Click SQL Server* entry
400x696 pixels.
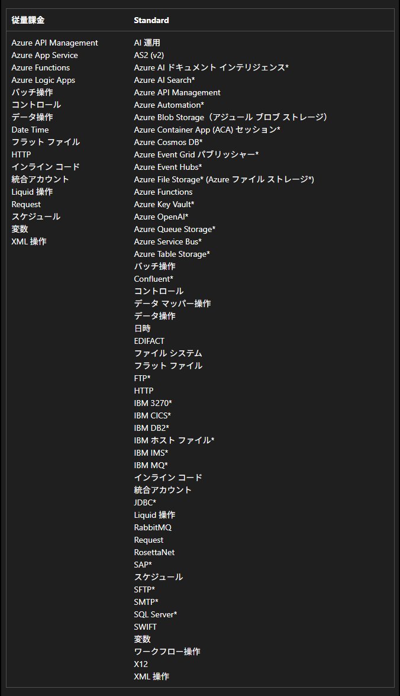155,614
